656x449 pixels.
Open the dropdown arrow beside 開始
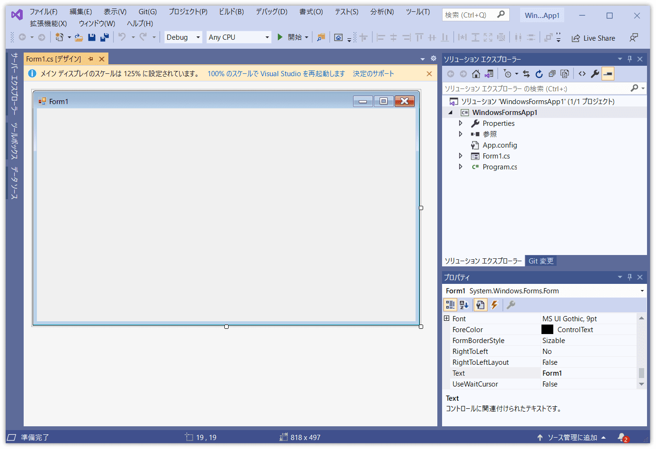pos(307,37)
